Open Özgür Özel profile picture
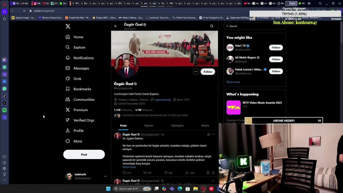343x193 pixels. 126,66
